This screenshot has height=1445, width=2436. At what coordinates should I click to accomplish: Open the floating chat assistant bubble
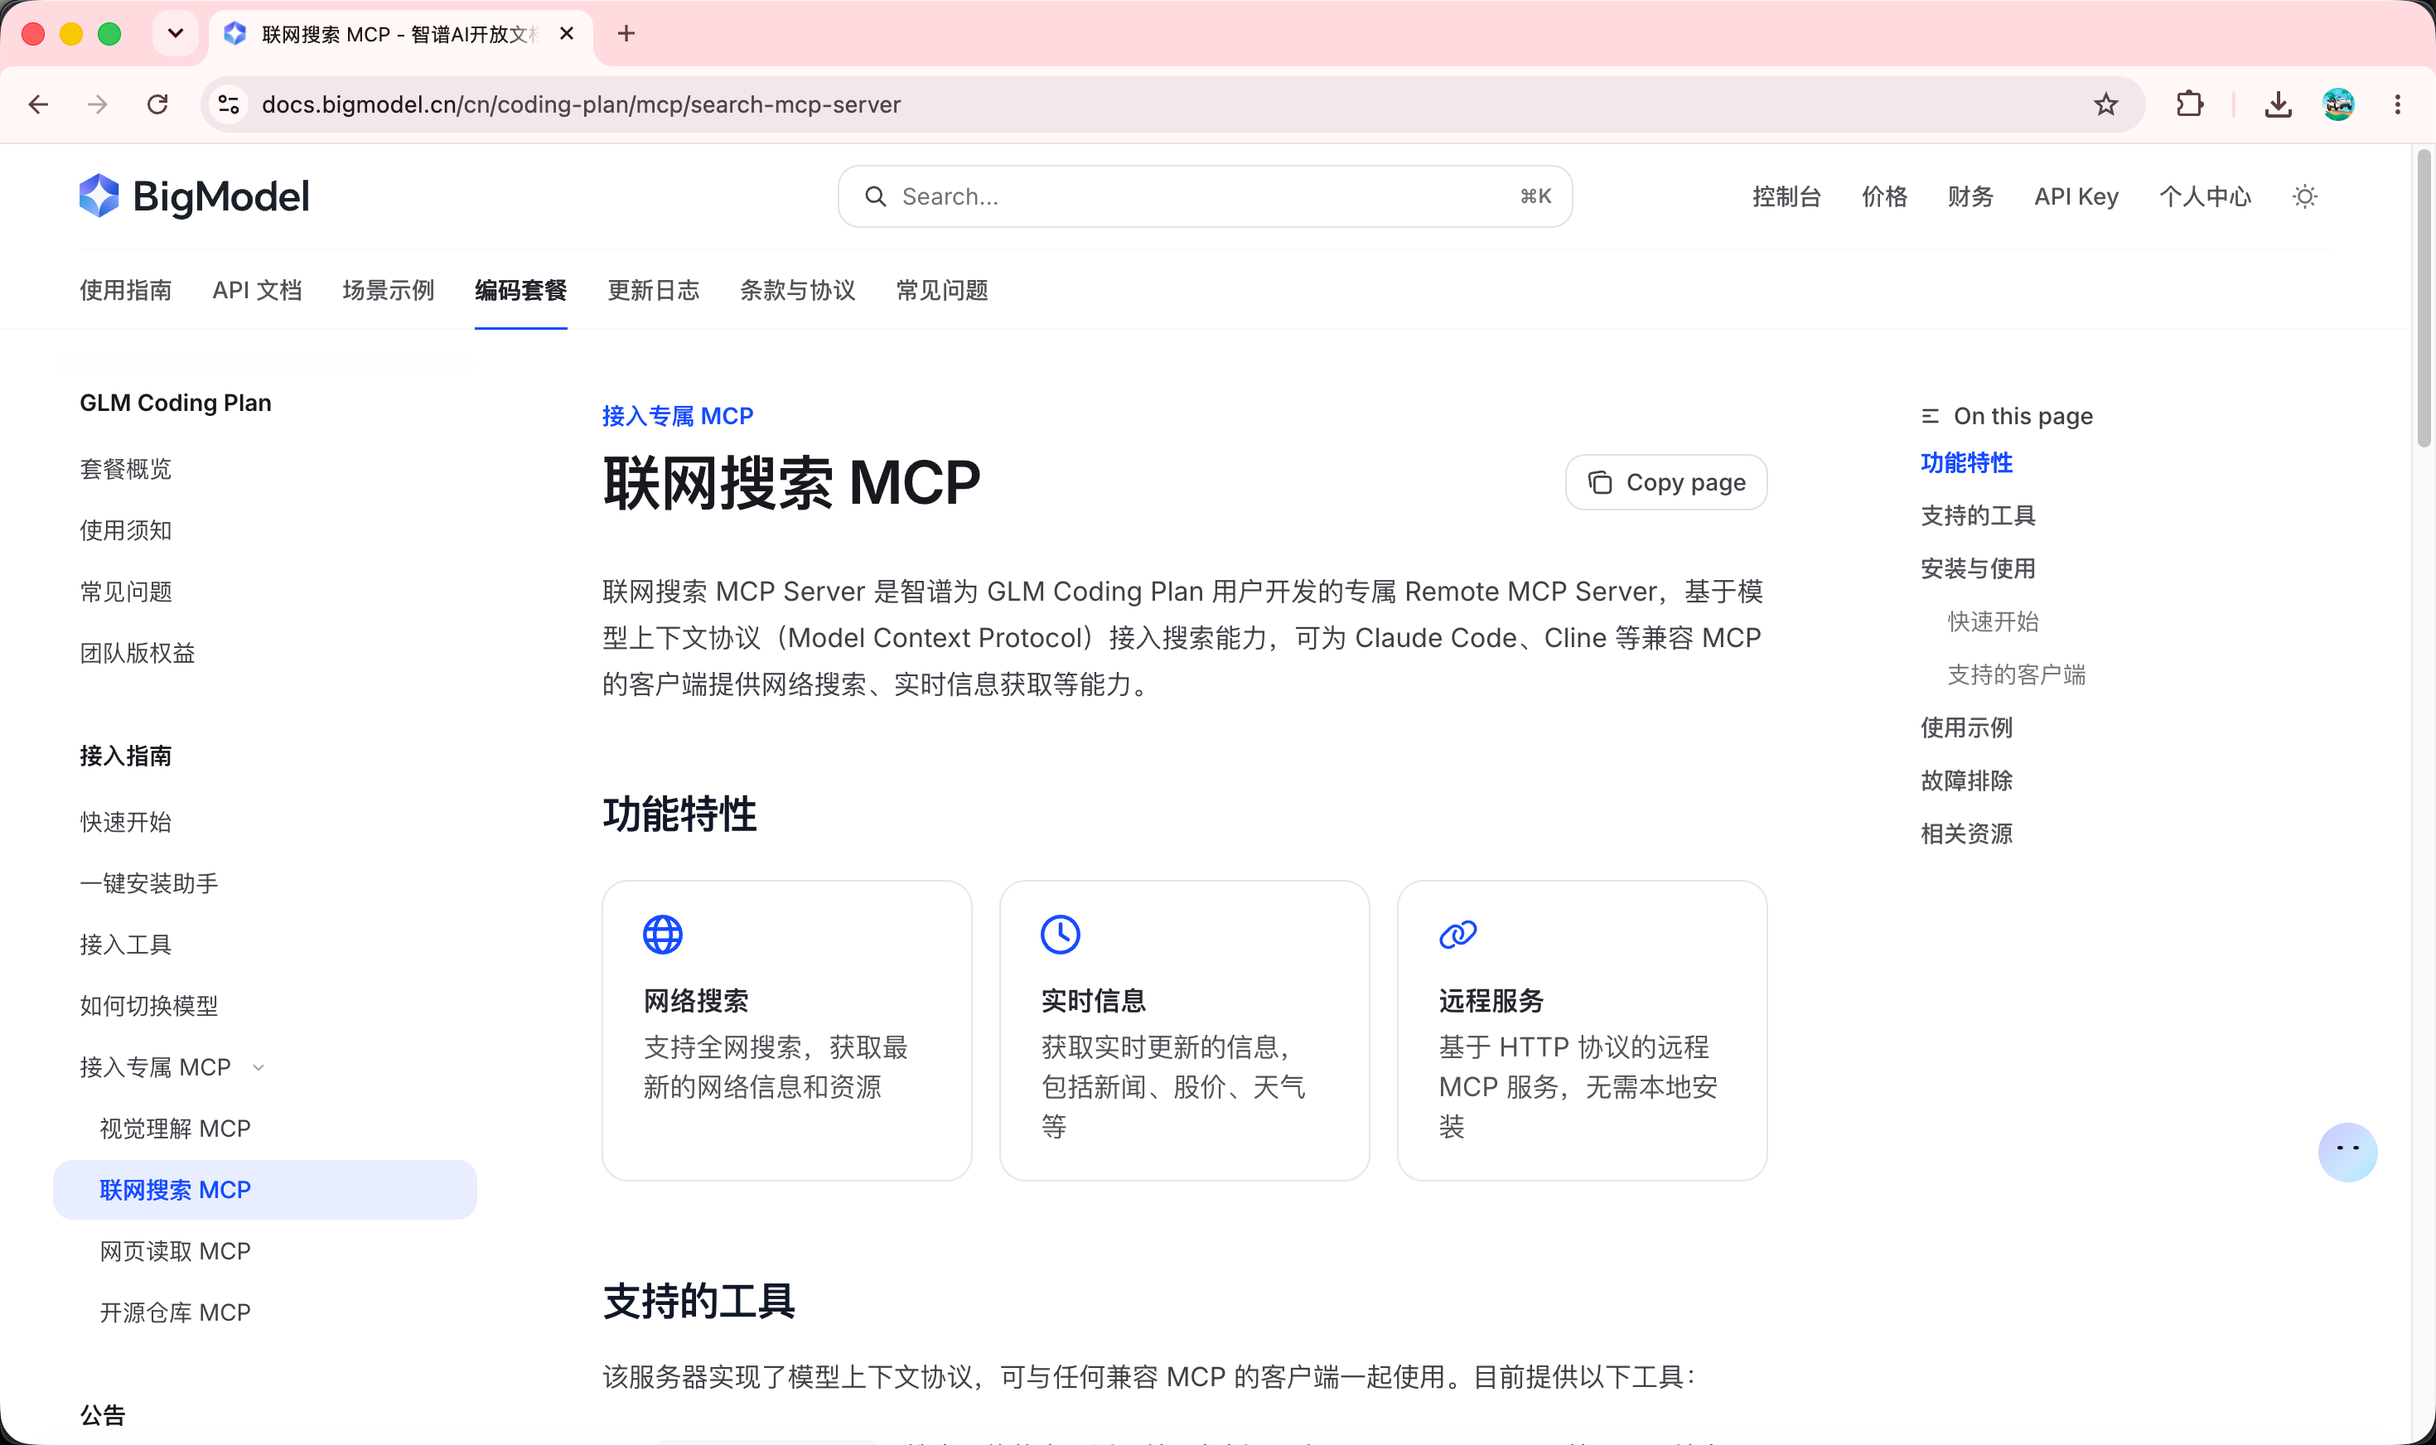2347,1152
